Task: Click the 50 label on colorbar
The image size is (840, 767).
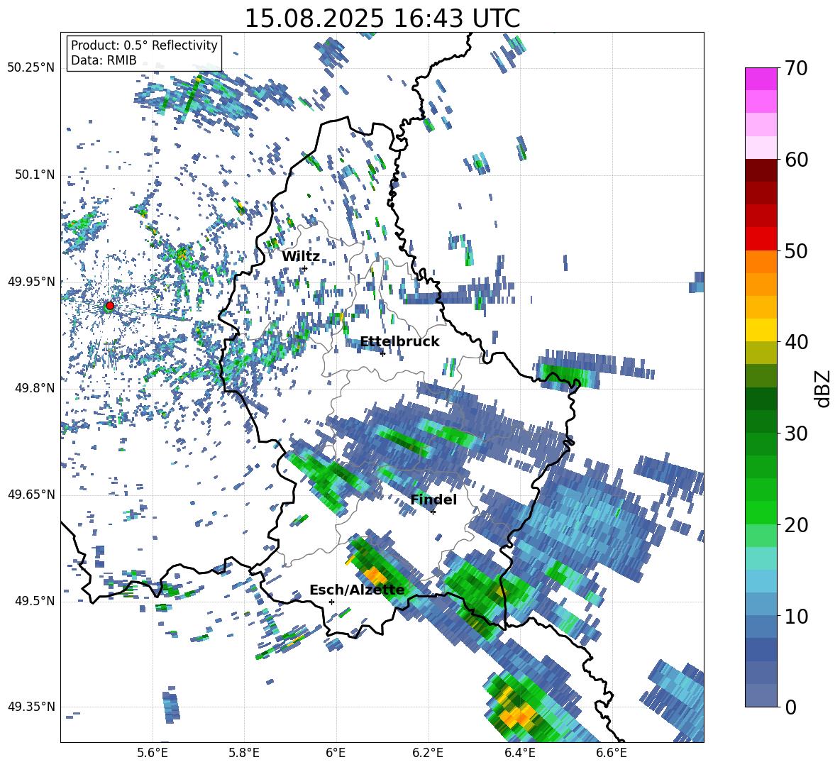Action: coord(795,251)
